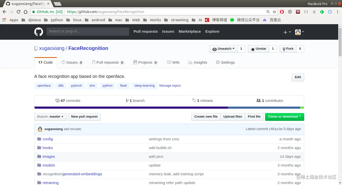Click the branch icon labeled 1 branch
Image resolution: width=342 pixels, height=185 pixels.
point(127,100)
